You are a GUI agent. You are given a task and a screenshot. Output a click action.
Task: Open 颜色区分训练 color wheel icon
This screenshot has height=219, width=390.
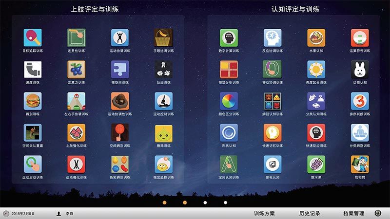(x=229, y=101)
